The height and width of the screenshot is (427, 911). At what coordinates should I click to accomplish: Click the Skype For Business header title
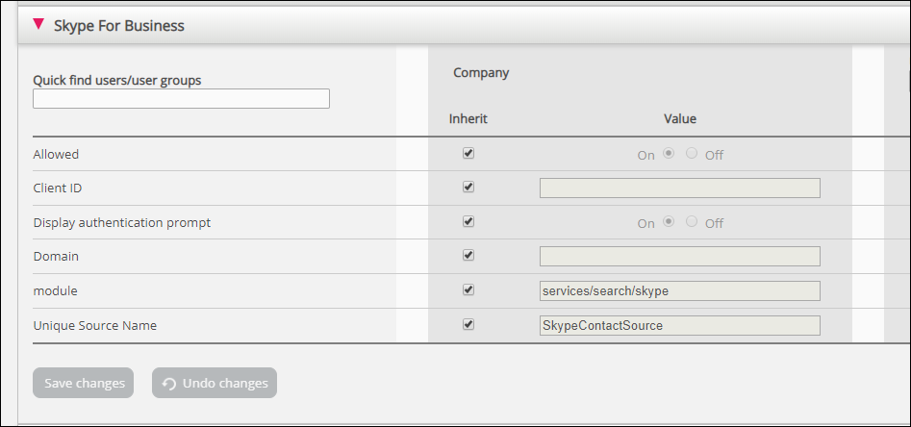(119, 26)
